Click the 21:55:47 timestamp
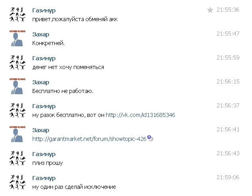Viewport: 252px width, 196px height. 228,34
